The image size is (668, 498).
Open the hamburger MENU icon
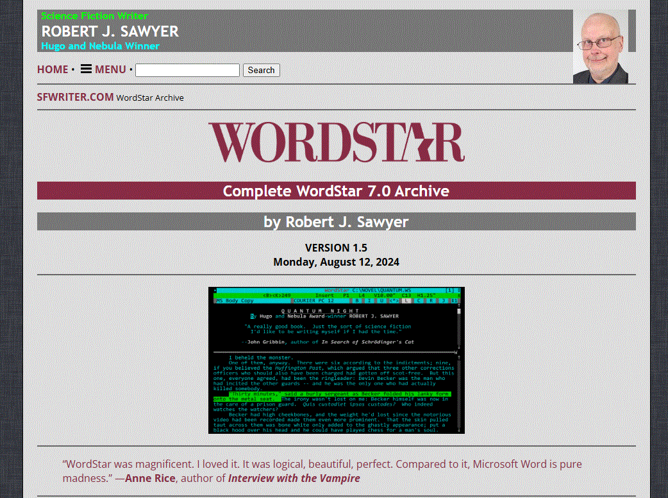(86, 69)
